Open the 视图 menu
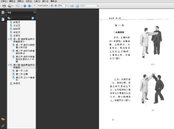 21,1
